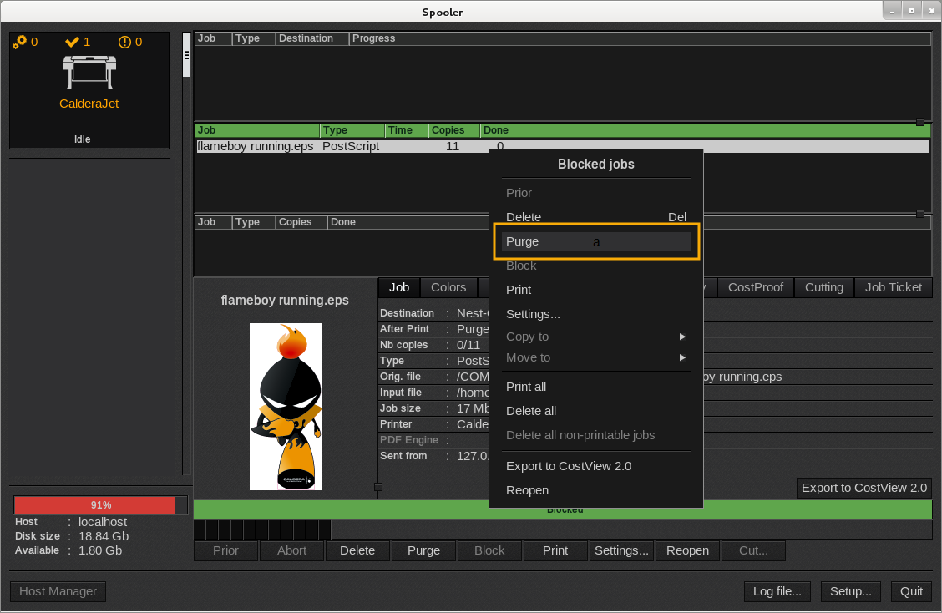Click the flameboy running.eps preview thumbnail

[286, 407]
